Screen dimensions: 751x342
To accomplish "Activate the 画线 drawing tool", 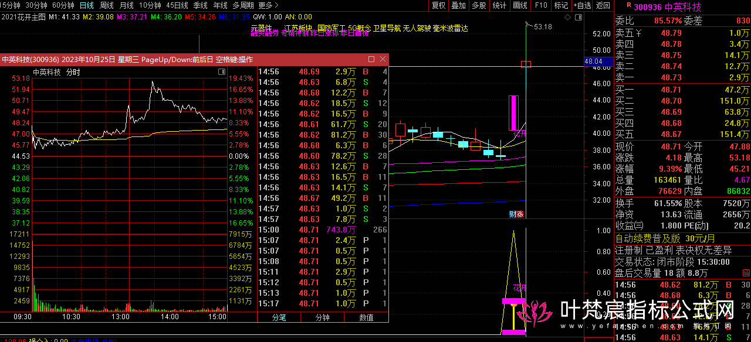I will [520, 5].
